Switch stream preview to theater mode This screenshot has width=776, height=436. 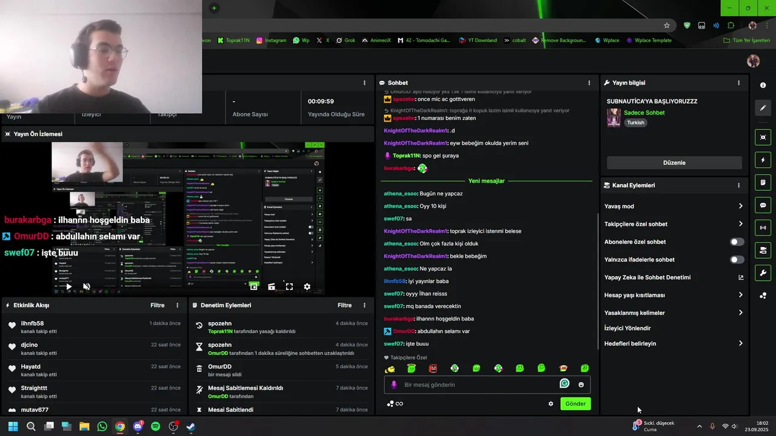(272, 286)
